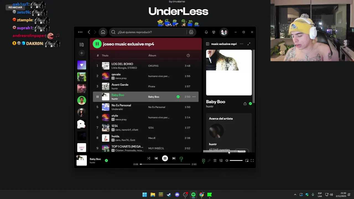Viewport: 354px width, 199px height.
Task: Toggle repeat mode in player bar
Action: pos(181,158)
